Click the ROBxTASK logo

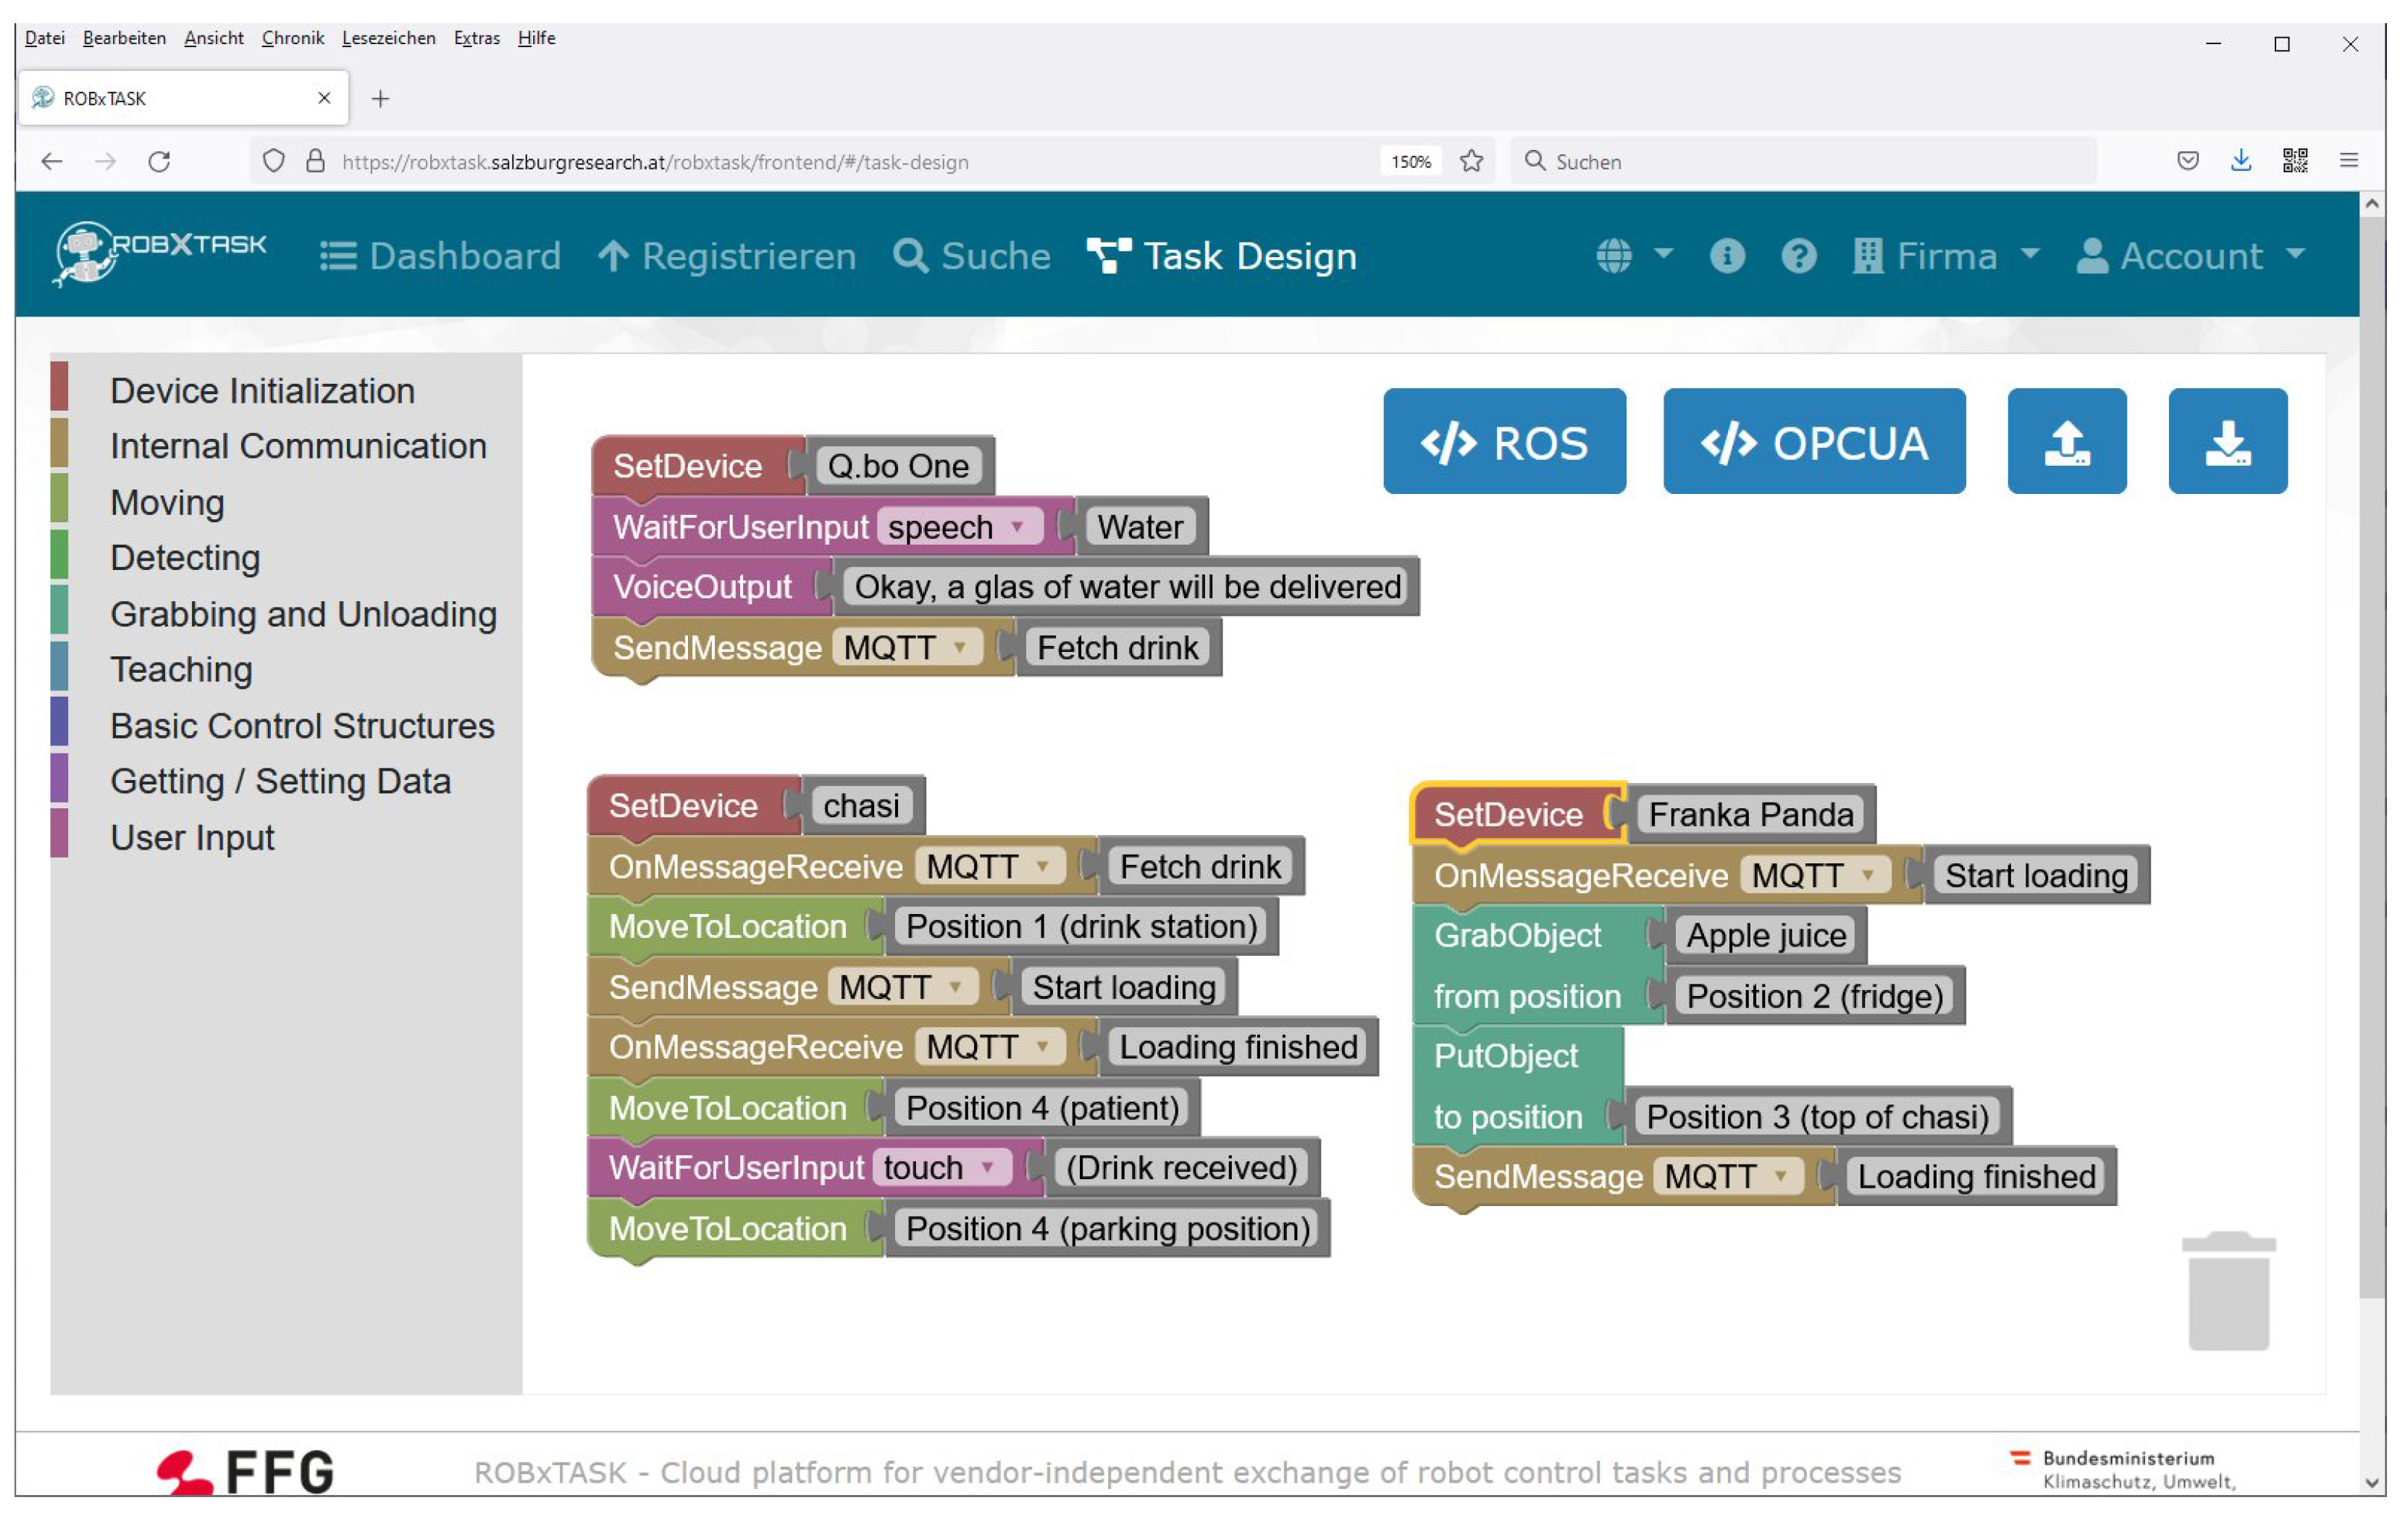coord(160,252)
